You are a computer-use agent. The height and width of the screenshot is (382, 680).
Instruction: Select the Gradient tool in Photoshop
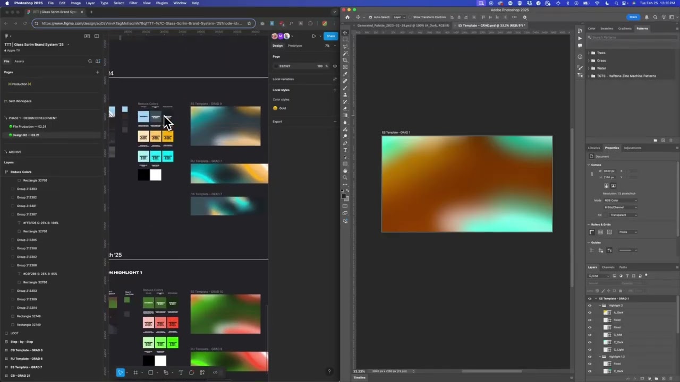tap(345, 116)
